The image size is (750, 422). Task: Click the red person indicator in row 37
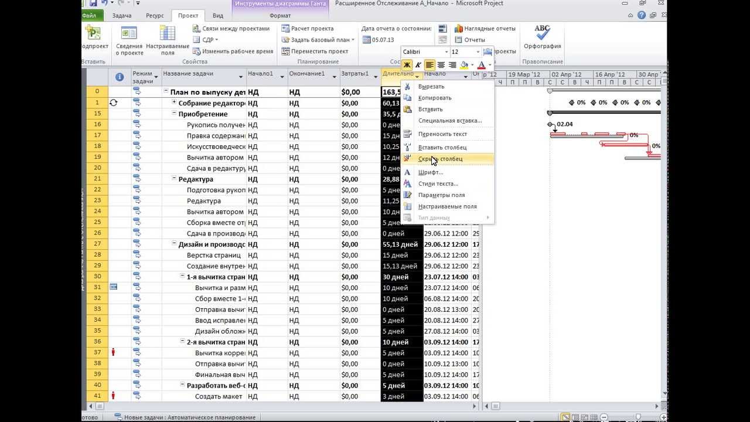coord(114,353)
